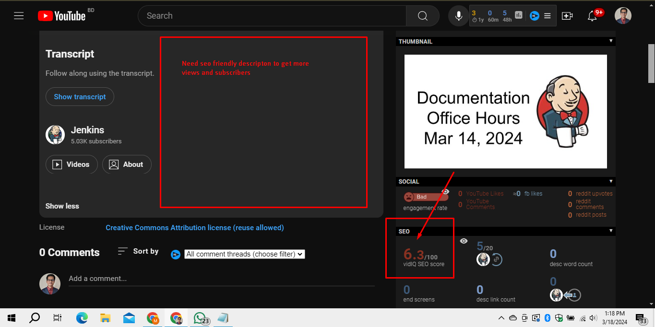The height and width of the screenshot is (327, 655).
Task: Open the Sort by comments menu
Action: tap(138, 251)
